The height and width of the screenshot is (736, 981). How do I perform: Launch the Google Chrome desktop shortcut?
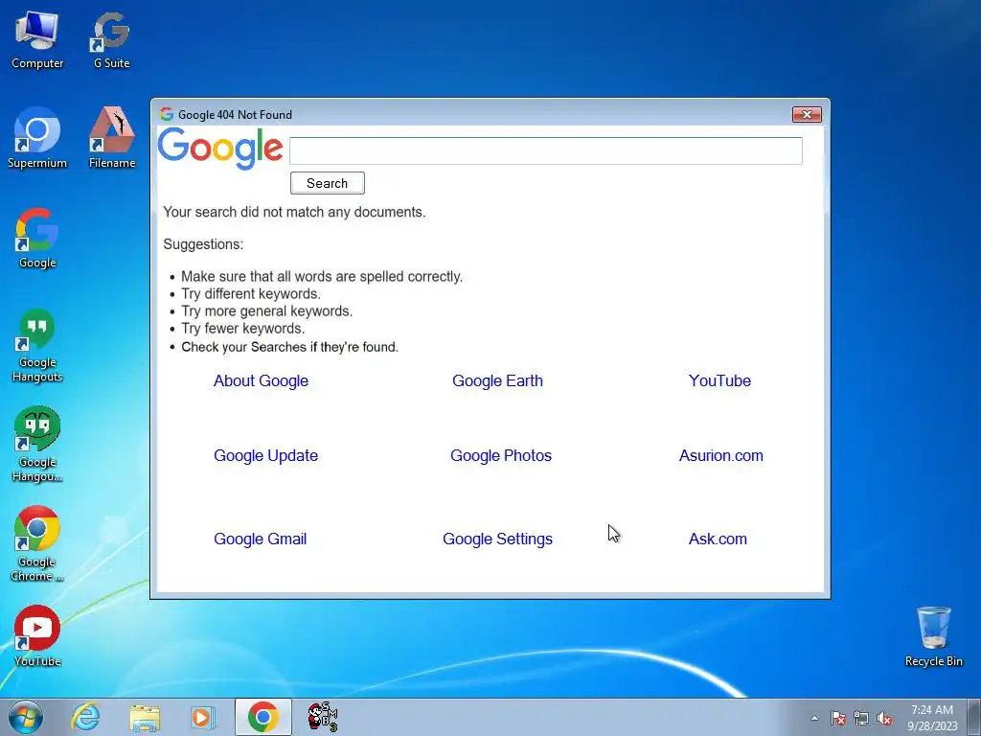click(37, 544)
